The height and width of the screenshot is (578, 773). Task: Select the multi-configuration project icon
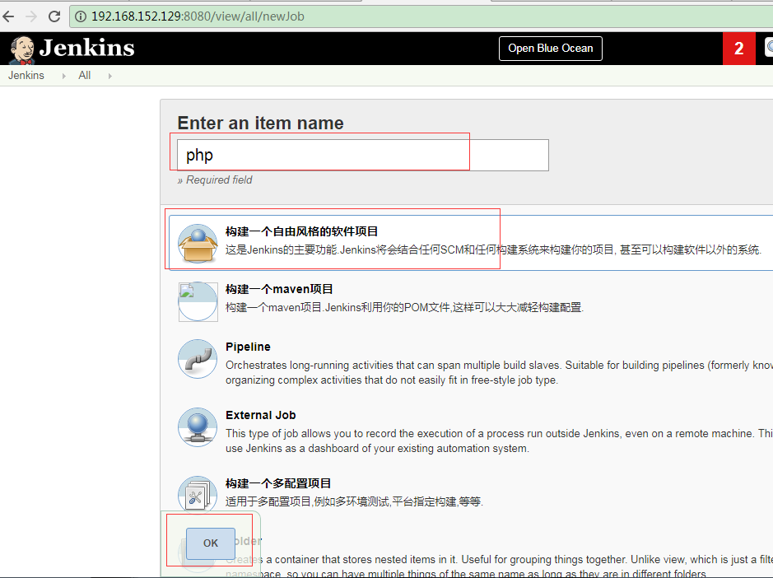[x=198, y=494]
